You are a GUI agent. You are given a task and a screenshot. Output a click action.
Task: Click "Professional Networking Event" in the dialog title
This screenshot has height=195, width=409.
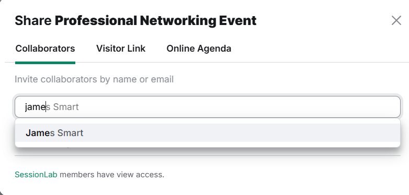point(156,20)
